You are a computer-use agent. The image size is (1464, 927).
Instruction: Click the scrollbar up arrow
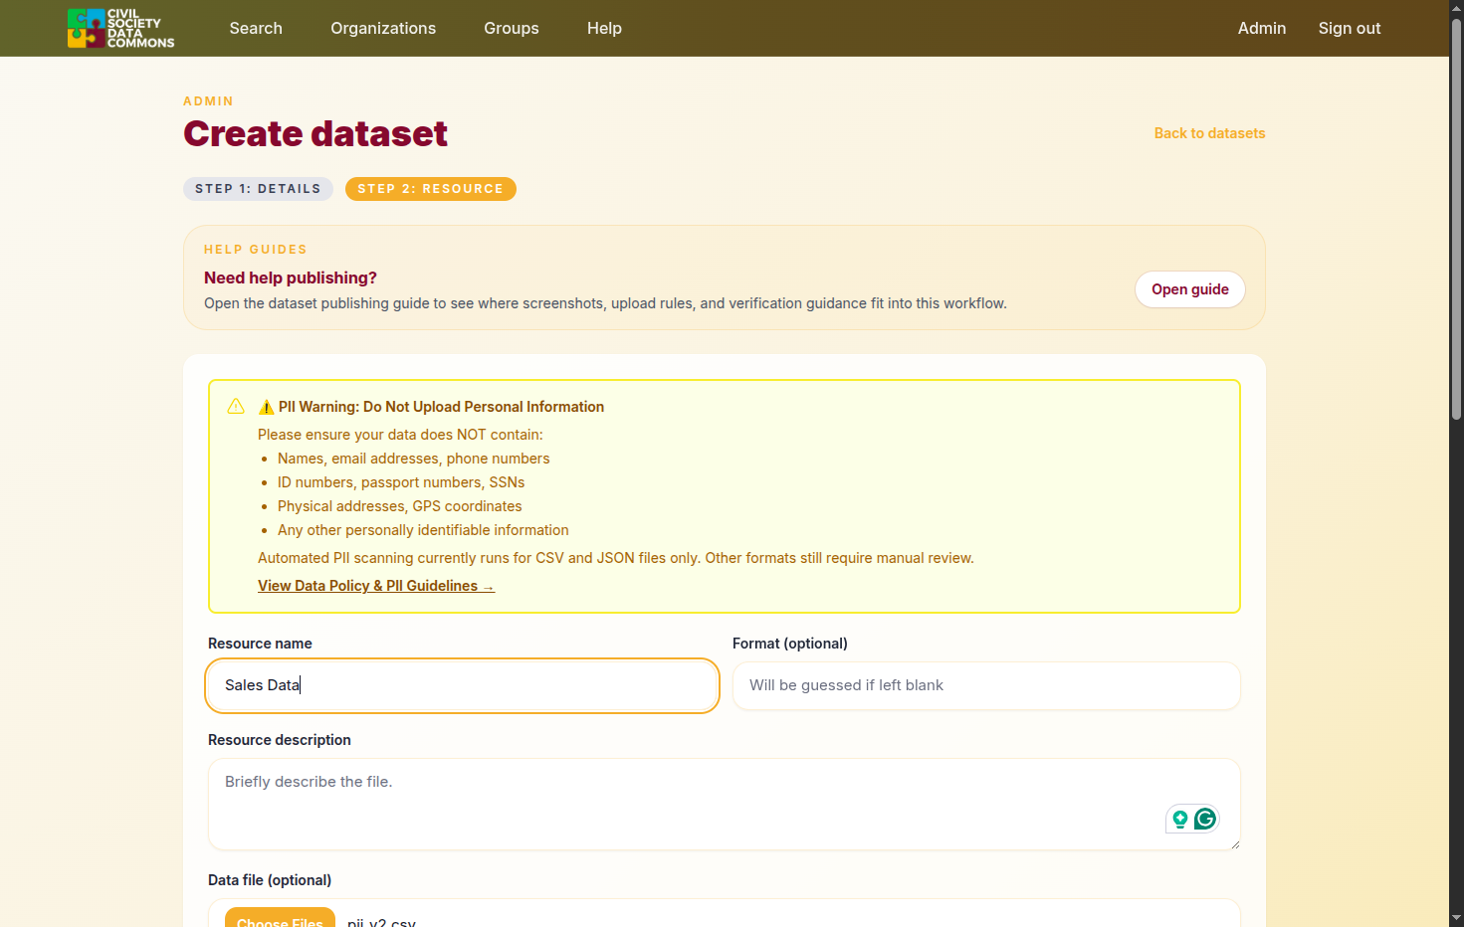pyautogui.click(x=1456, y=7)
